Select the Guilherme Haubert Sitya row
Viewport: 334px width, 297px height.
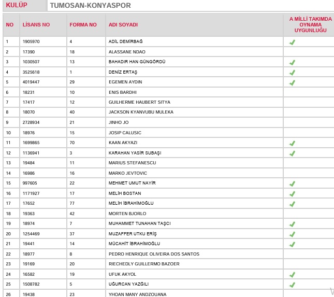click(x=139, y=102)
